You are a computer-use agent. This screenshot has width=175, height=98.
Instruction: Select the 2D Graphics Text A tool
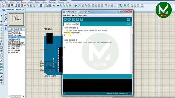click(x=1, y=77)
